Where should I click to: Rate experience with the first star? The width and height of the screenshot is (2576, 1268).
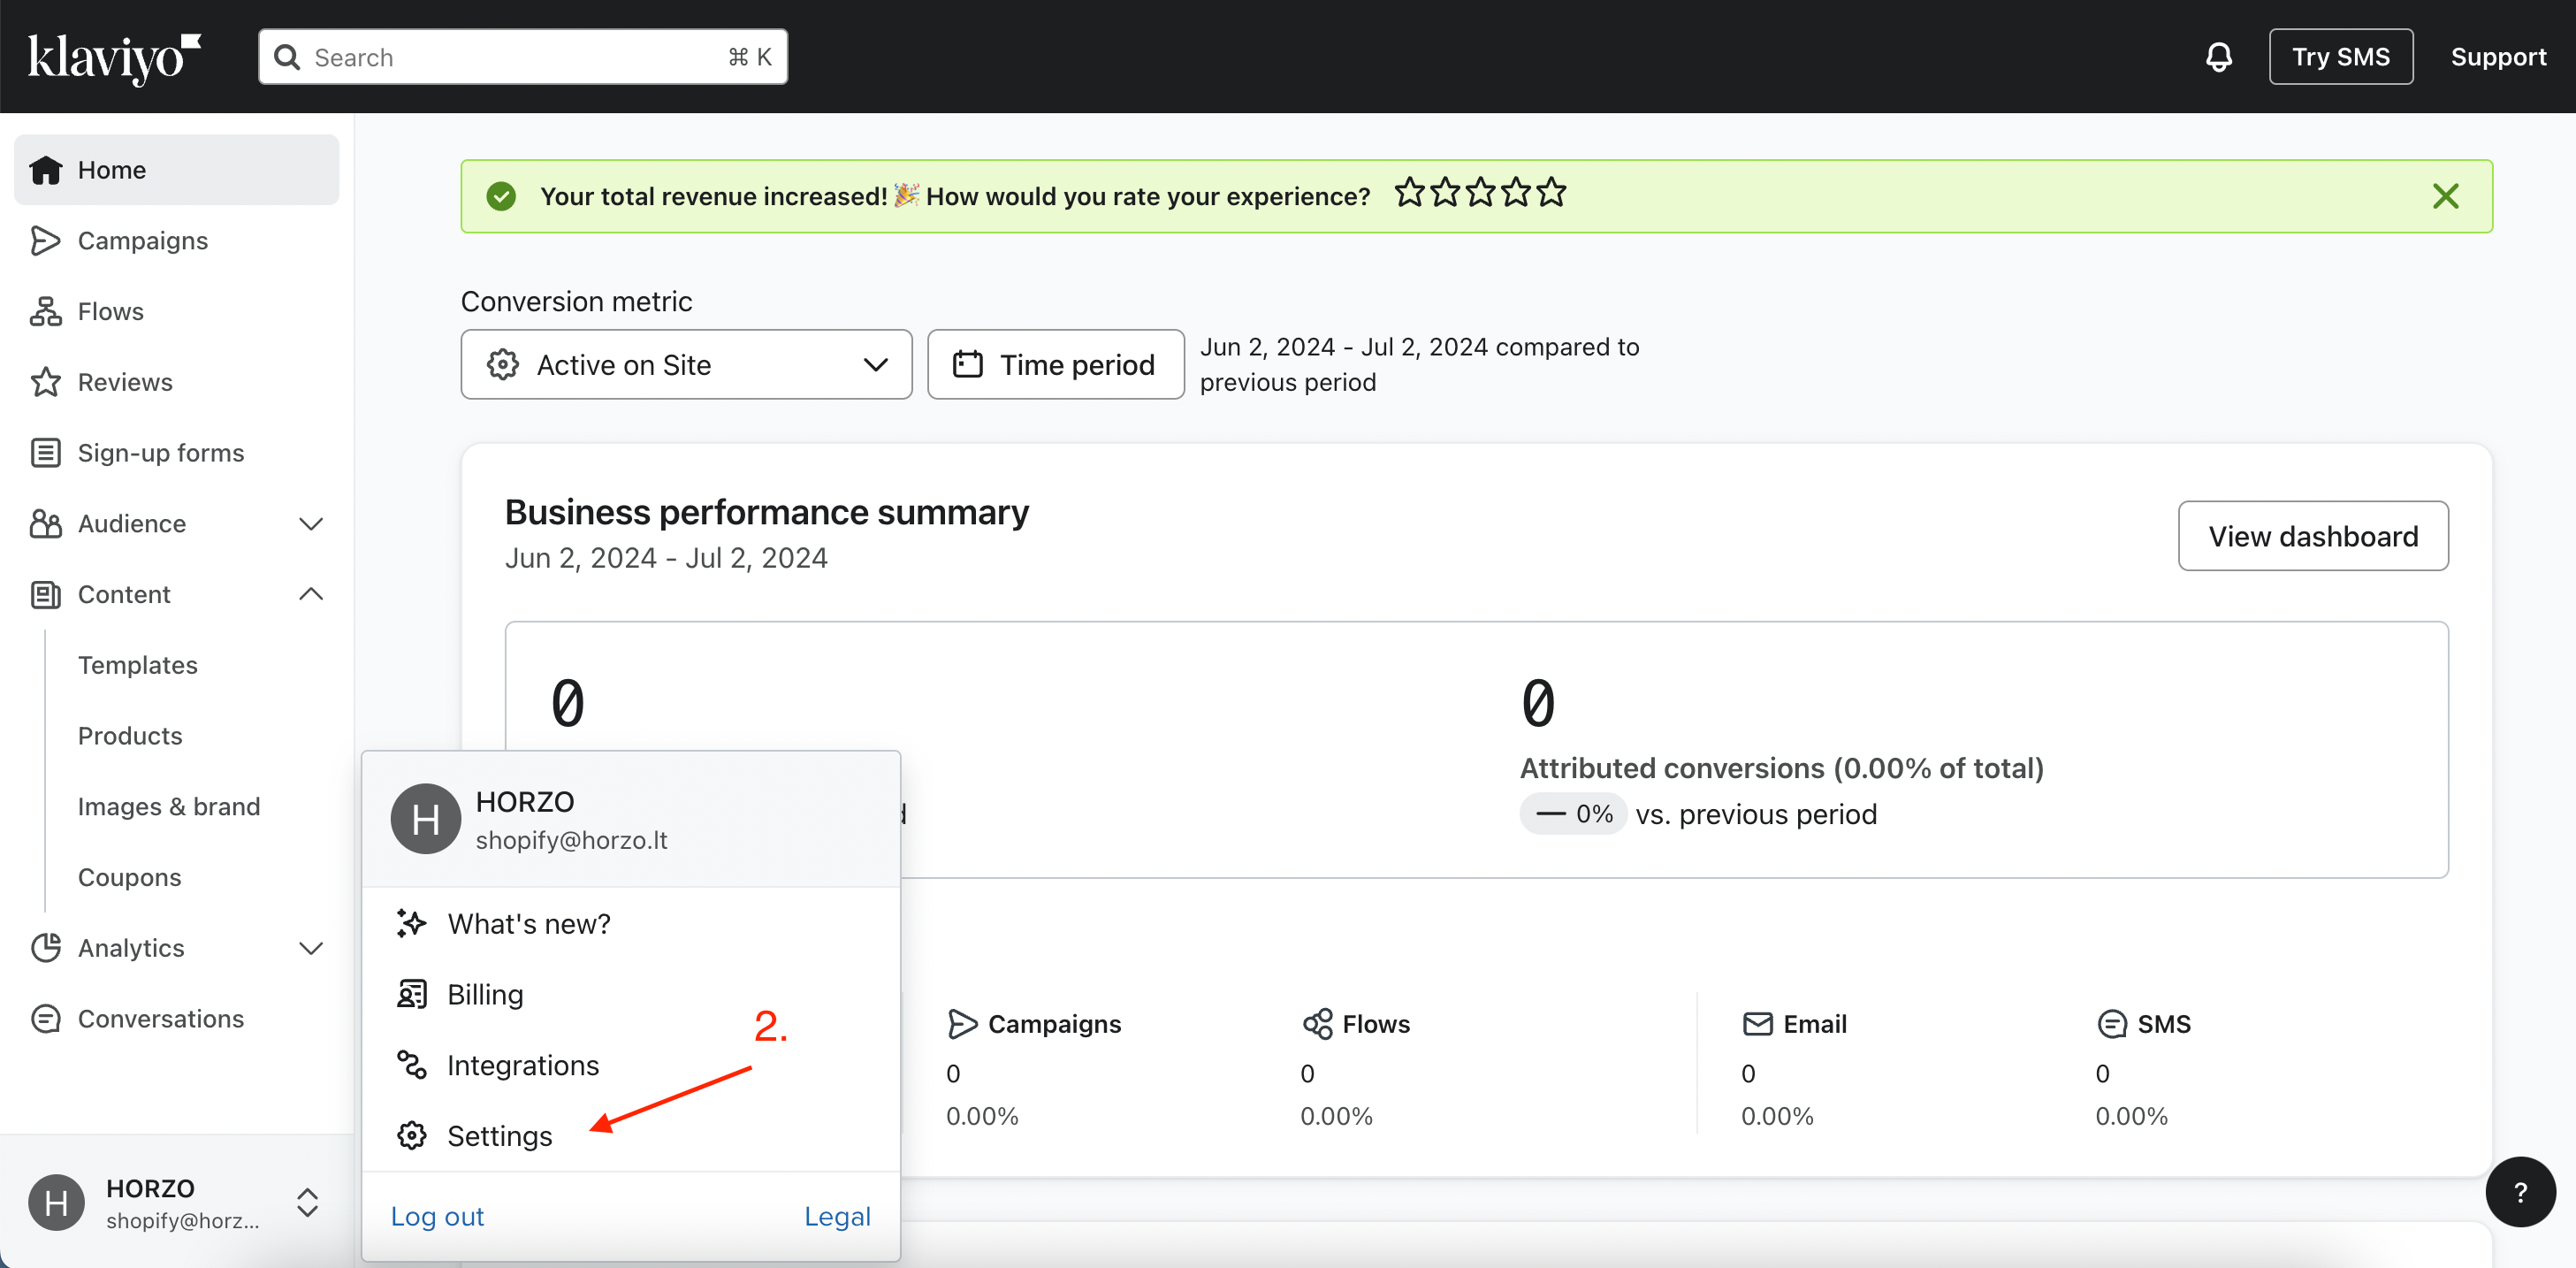1409,192
